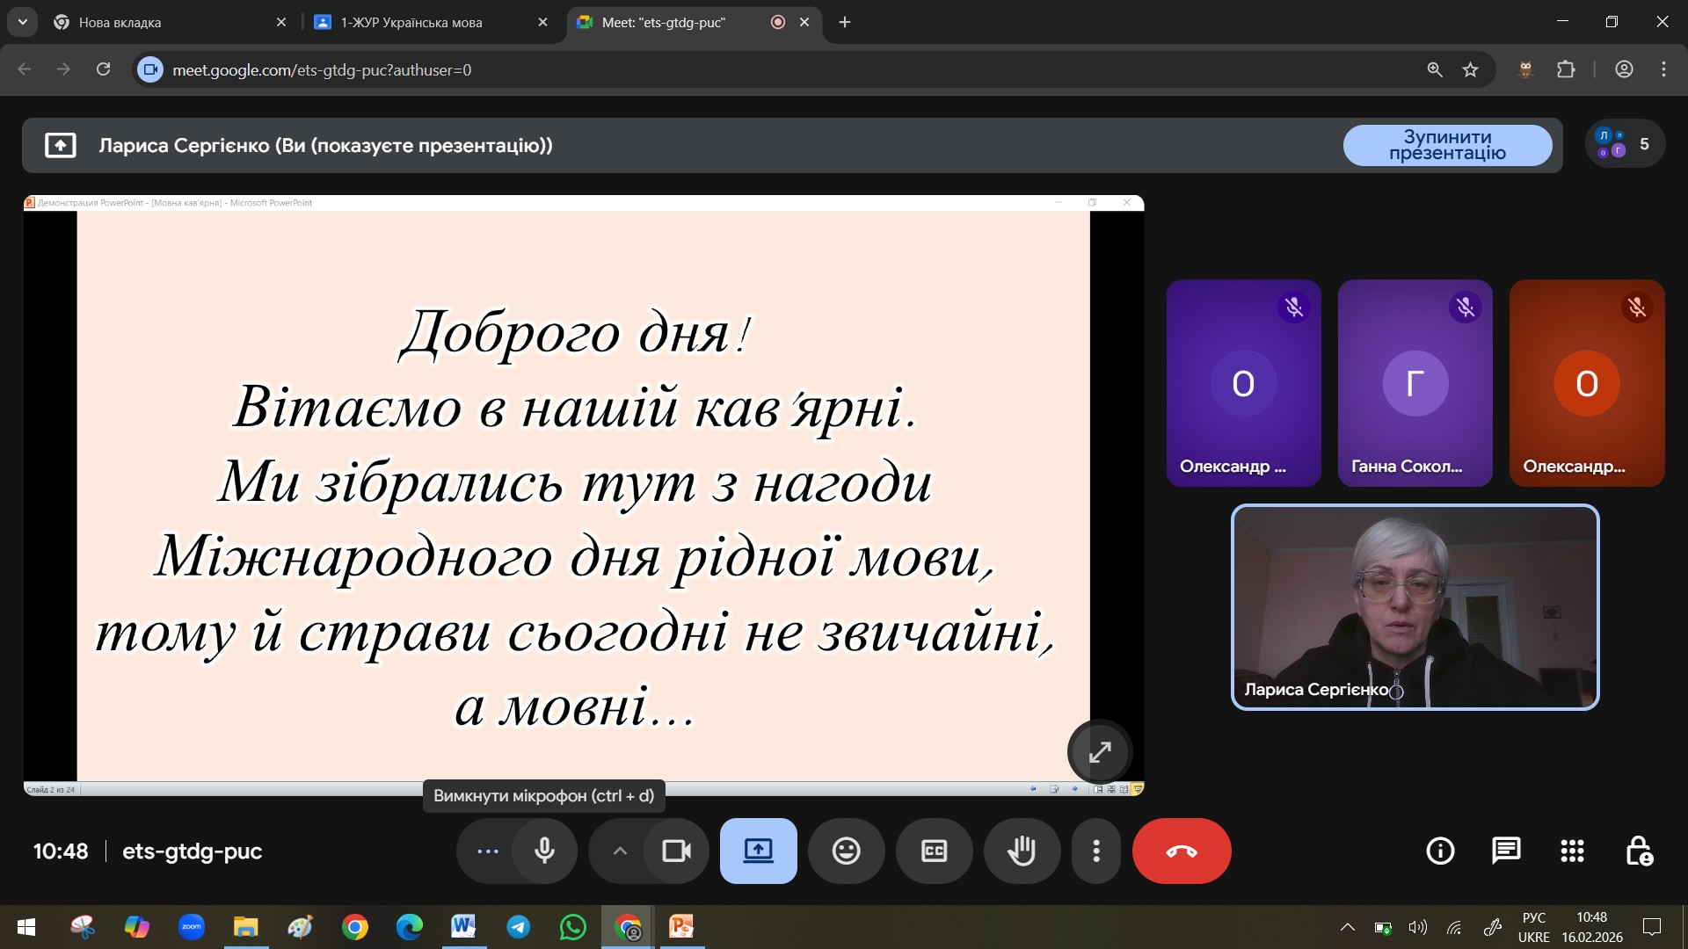Open the emoji reactions button
Image resolution: width=1688 pixels, height=949 pixels.
click(x=846, y=851)
